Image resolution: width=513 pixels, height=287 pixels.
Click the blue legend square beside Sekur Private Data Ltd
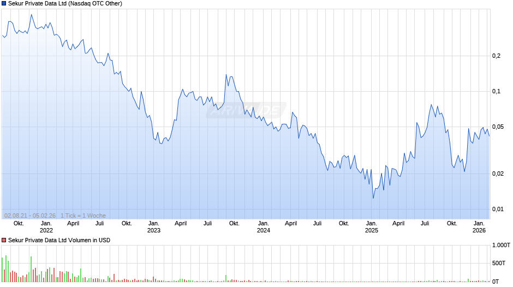[4, 4]
